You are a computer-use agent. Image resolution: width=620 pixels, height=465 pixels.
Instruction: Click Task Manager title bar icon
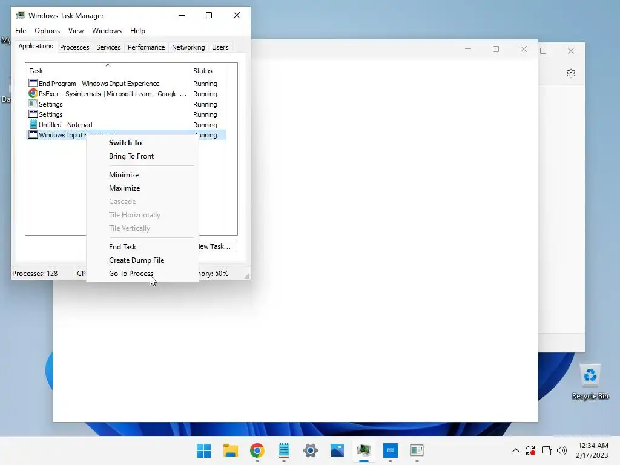[21, 15]
